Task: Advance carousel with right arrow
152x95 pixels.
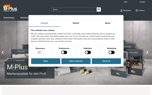Action: 147,52
